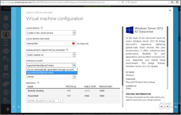Image resolution: width=181 pixels, height=115 pixels.
Task: Click the back arrow wizard button
Action: [x=161, y=107]
